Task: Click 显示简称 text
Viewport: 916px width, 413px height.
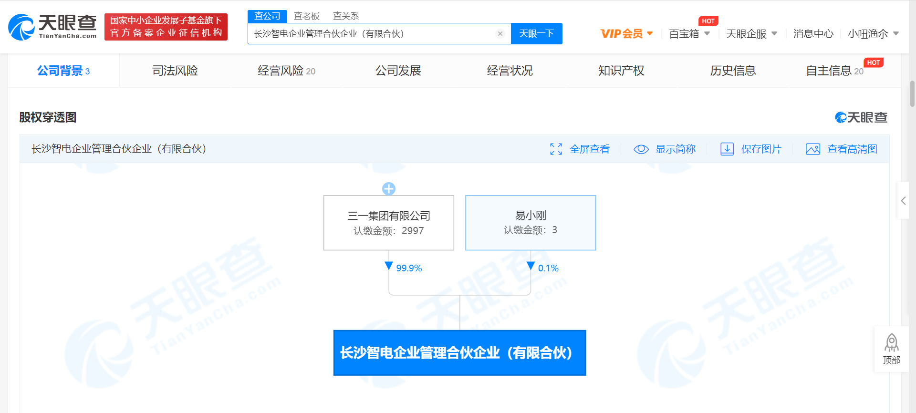Action: [x=676, y=149]
